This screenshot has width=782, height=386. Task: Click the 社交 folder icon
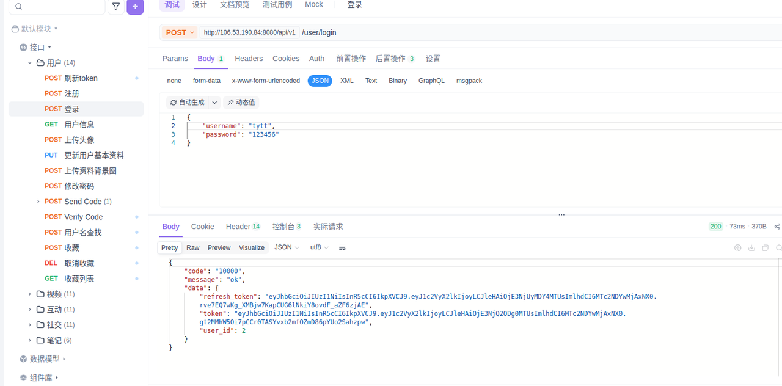coord(40,325)
